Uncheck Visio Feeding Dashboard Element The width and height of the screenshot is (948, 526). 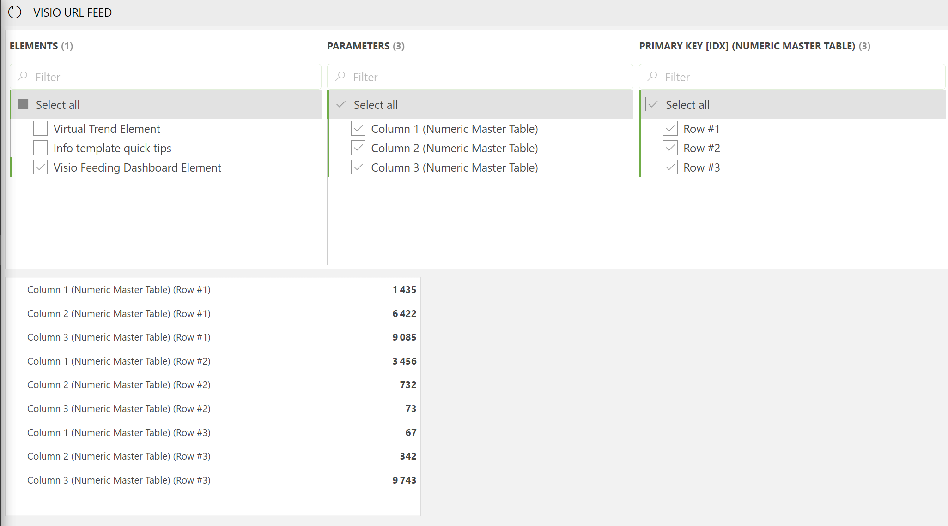[x=41, y=167]
